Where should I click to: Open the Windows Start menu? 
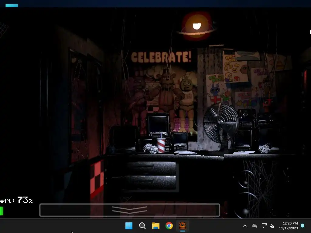(129, 226)
